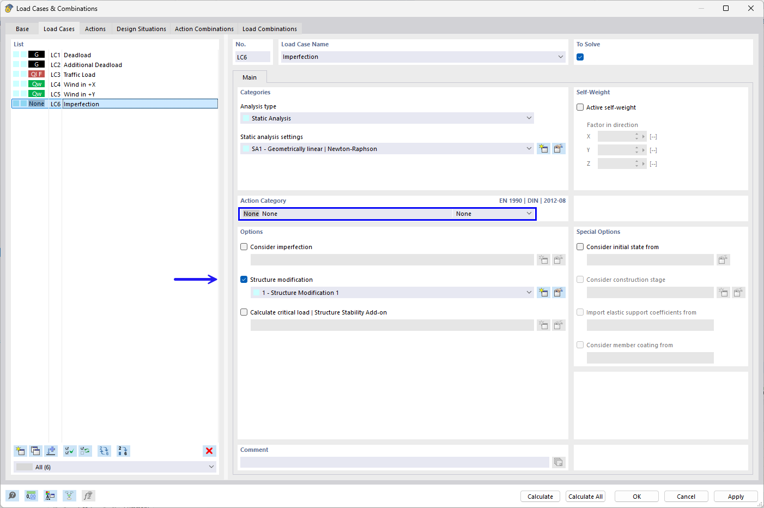Click the flowchart diagram icon

pos(69,495)
